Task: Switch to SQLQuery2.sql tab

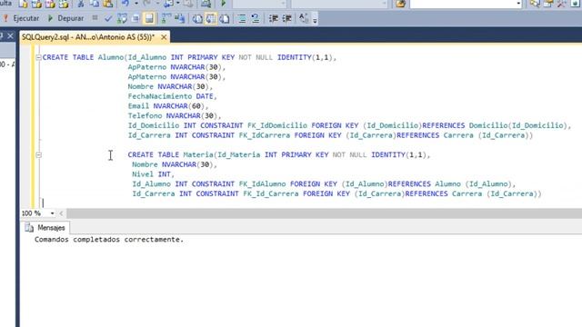Action: [x=88, y=37]
